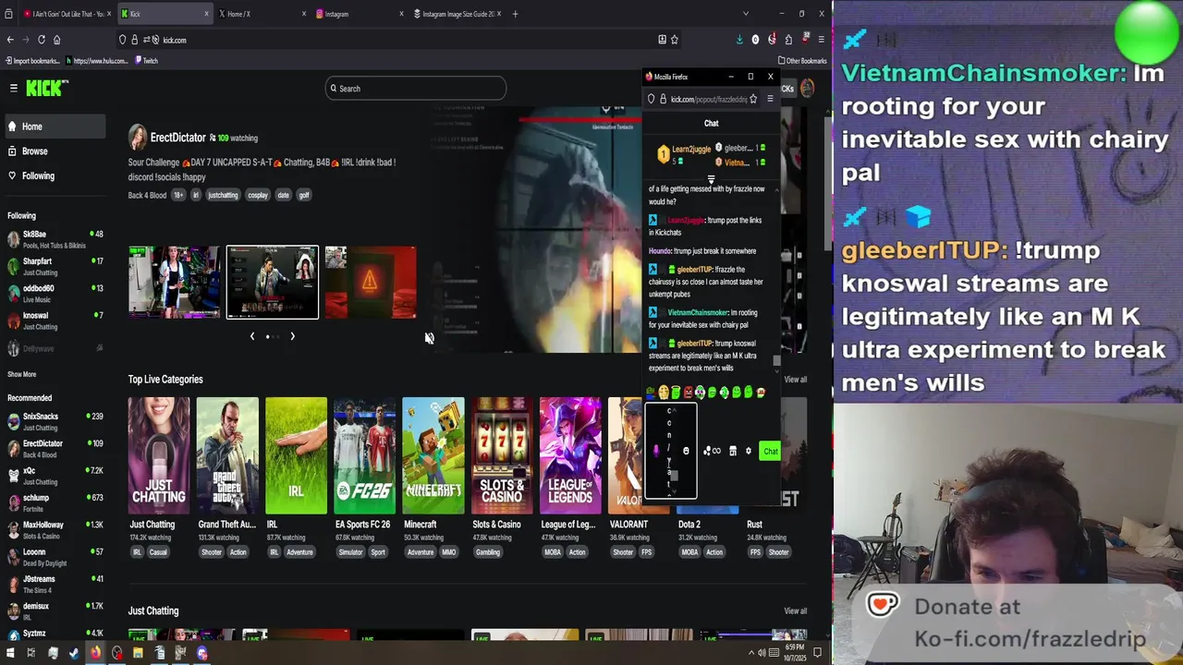Open Other Bookmarks folder
This screenshot has width=1183, height=665.
(802, 61)
